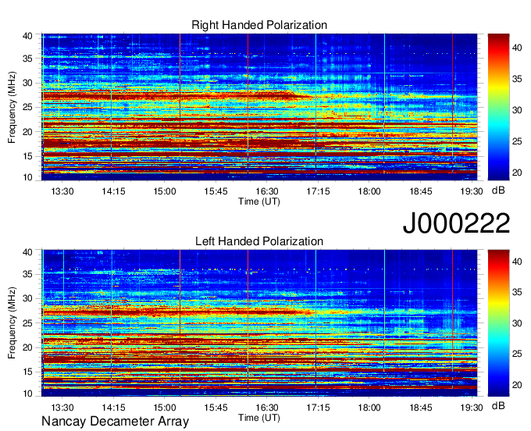The image size is (531, 431).
Task: Click the 40 dB tick on top color bar
Action: click(517, 48)
